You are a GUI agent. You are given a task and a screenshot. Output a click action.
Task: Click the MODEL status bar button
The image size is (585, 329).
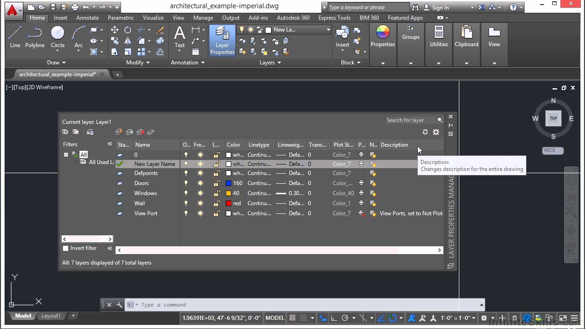pyautogui.click(x=275, y=318)
